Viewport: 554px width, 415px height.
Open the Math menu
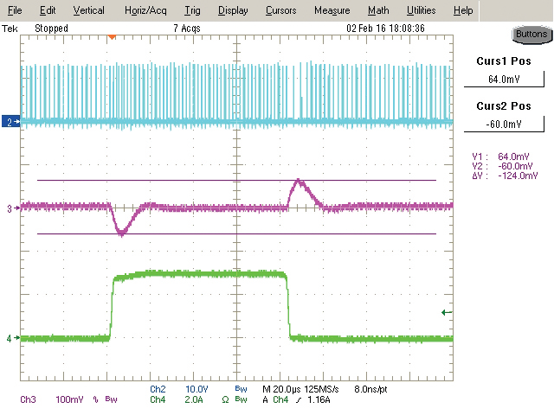(x=378, y=10)
